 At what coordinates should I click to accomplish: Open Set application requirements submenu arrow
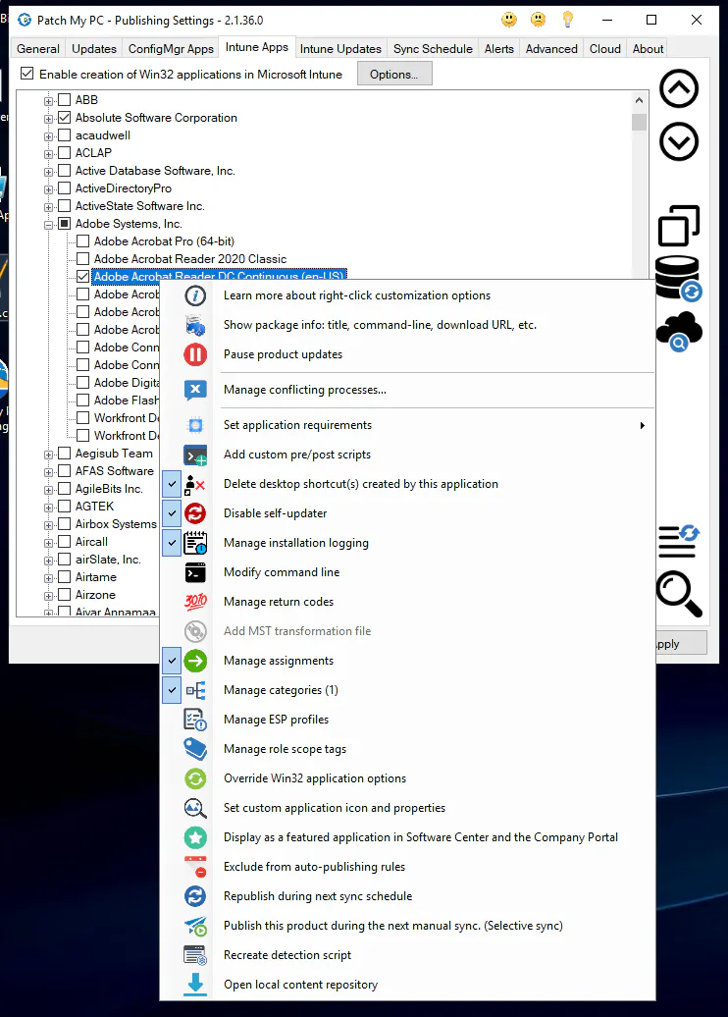point(642,425)
